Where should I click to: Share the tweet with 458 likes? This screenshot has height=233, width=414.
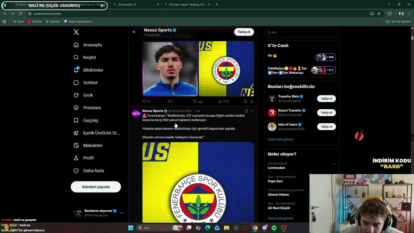pyautogui.click(x=252, y=101)
